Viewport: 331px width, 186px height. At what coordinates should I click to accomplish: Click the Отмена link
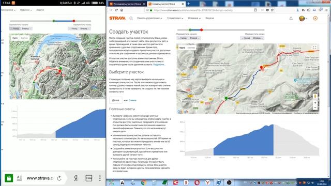[x=132, y=100]
